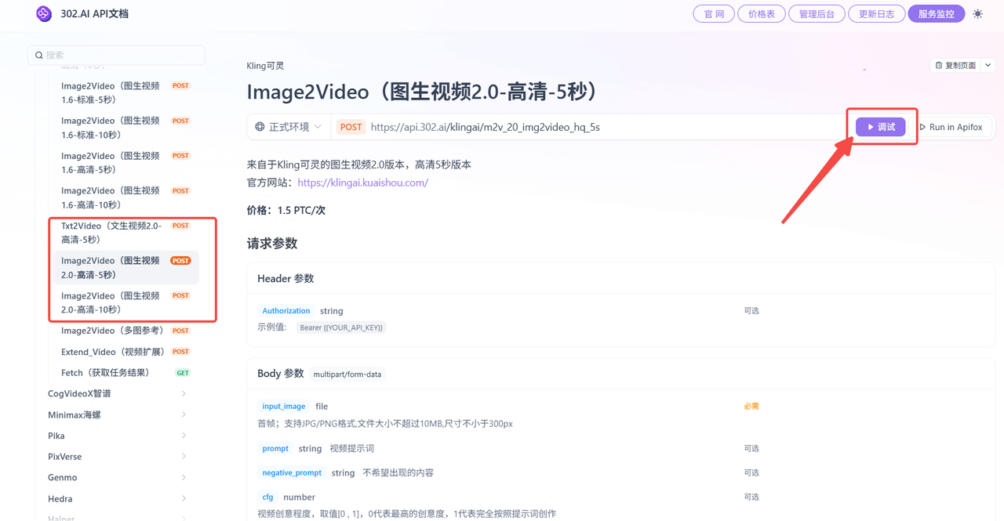1004x521 pixels.
Task: Open the 官网 link
Action: 714,14
